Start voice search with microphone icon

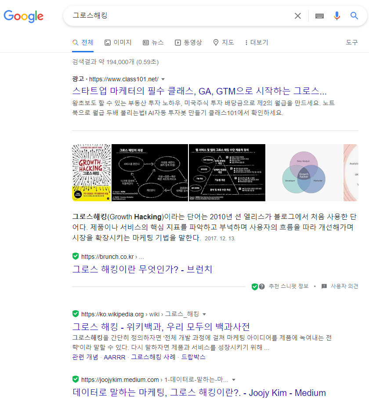pos(336,16)
